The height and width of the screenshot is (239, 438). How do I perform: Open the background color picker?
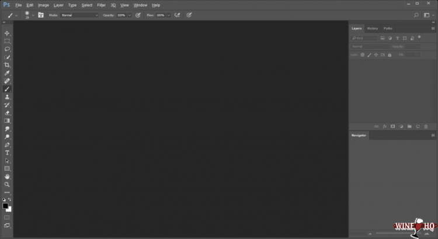coord(9,209)
